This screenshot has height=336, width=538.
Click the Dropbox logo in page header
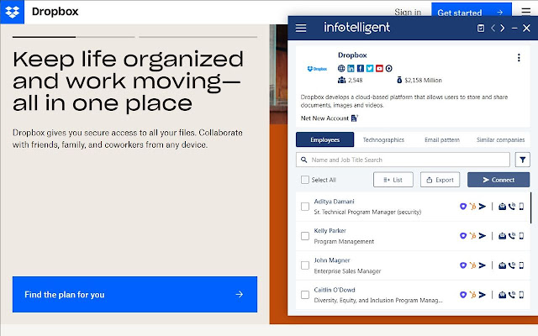[13, 12]
